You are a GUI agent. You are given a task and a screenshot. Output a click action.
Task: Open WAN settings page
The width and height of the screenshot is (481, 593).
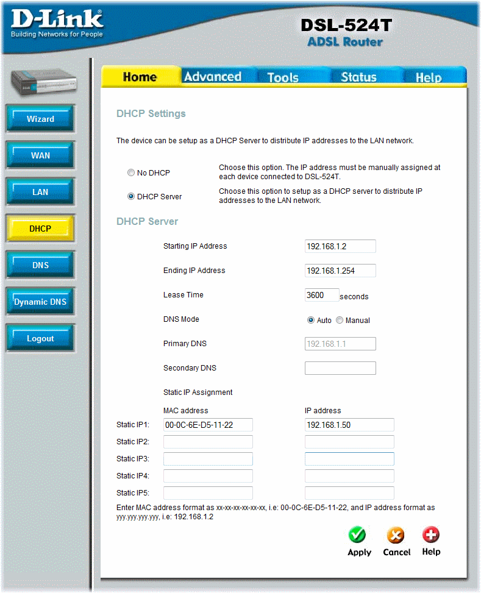[x=40, y=155]
